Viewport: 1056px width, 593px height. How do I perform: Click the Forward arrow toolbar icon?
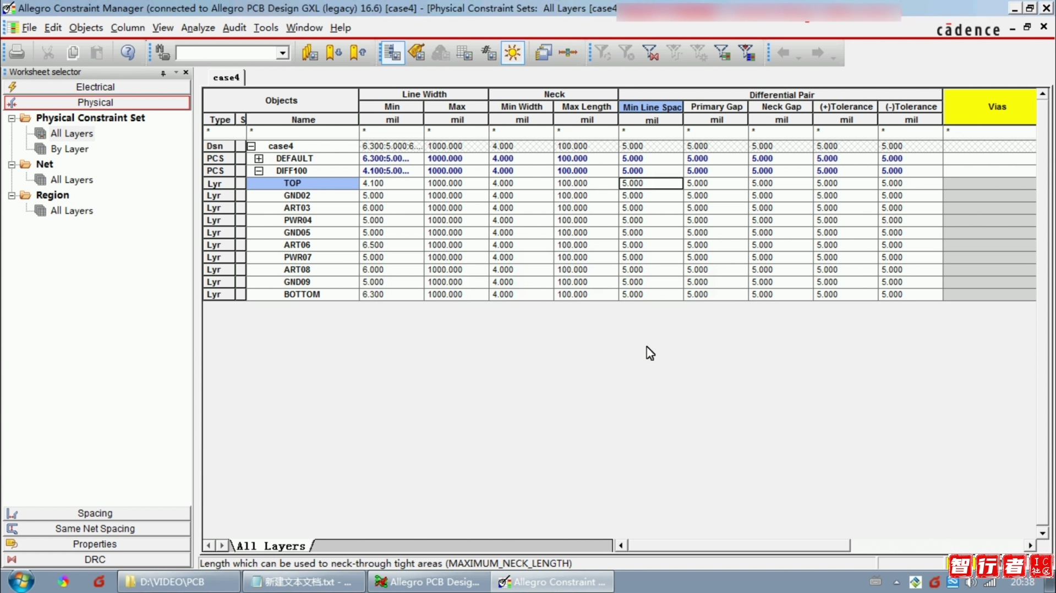tap(818, 52)
